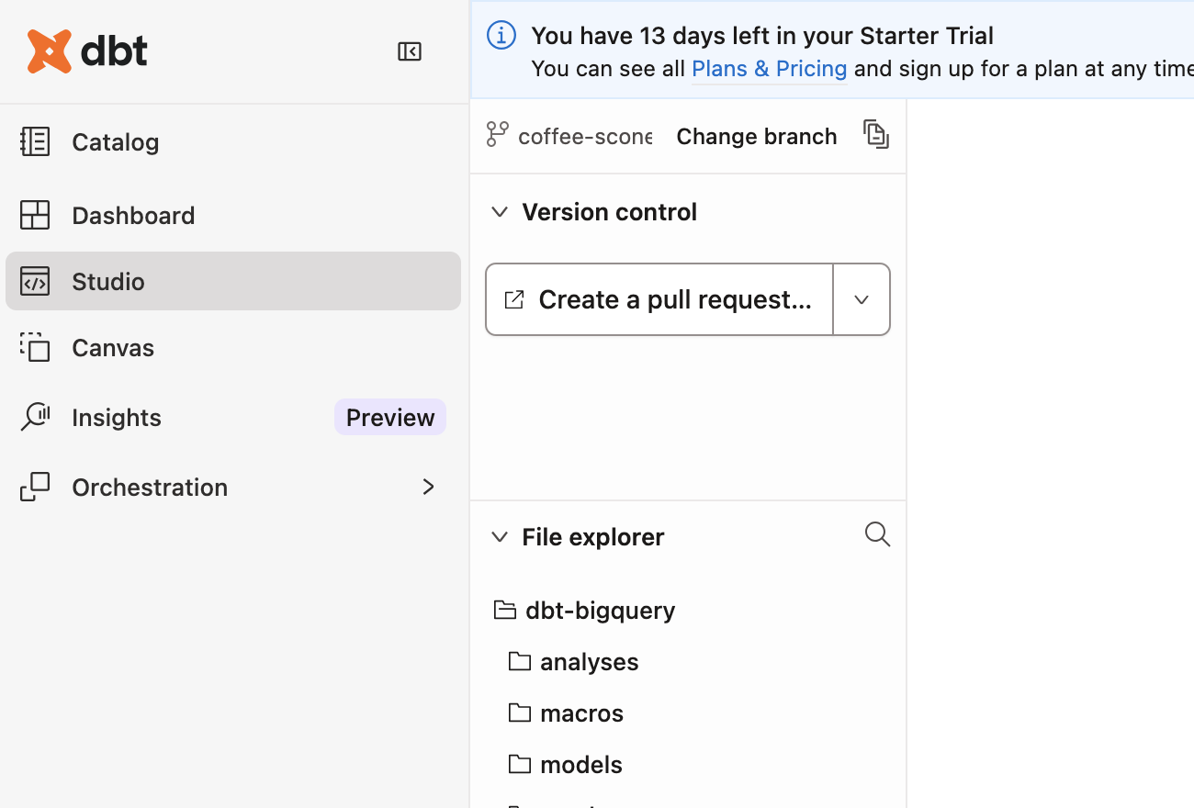Click the Dashboard grid icon
The width and height of the screenshot is (1194, 808).
(35, 215)
